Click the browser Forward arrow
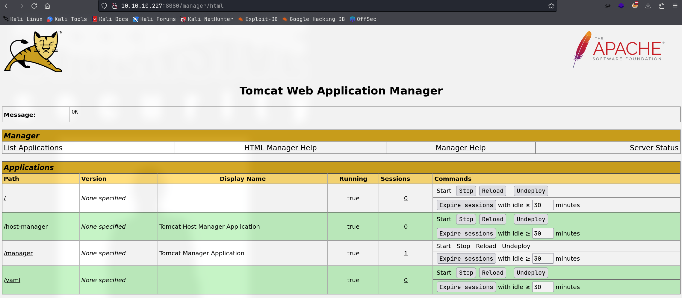Viewport: 682px width, 298px height. click(x=21, y=6)
